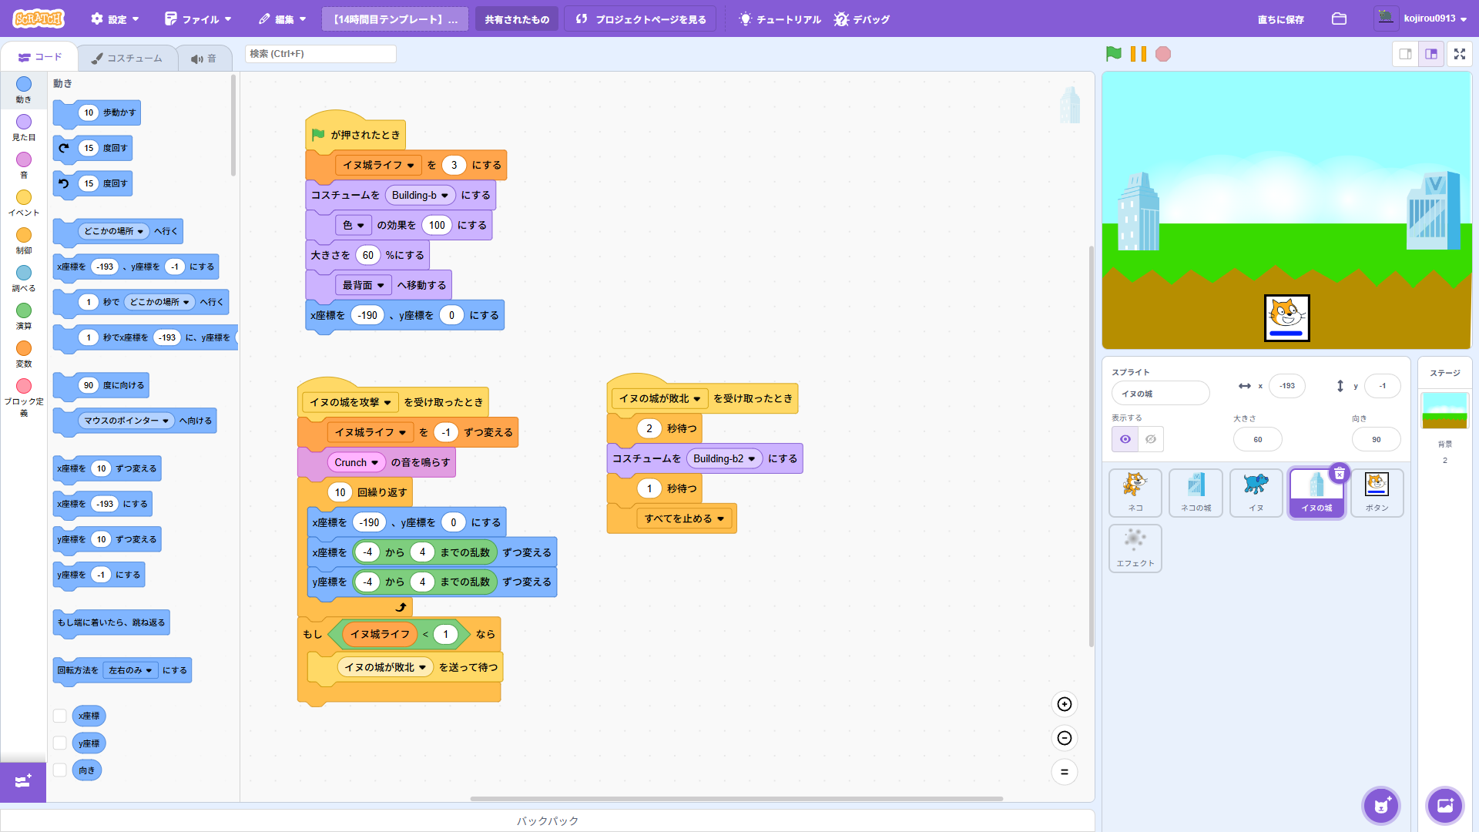1479x832 pixels.
Task: Switch to the コスチューム tab
Action: click(x=127, y=58)
